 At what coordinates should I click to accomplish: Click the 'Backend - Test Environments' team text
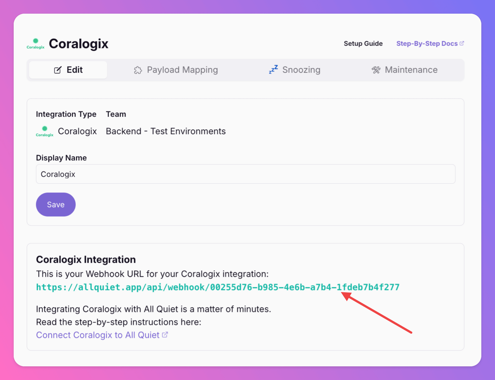(166, 131)
